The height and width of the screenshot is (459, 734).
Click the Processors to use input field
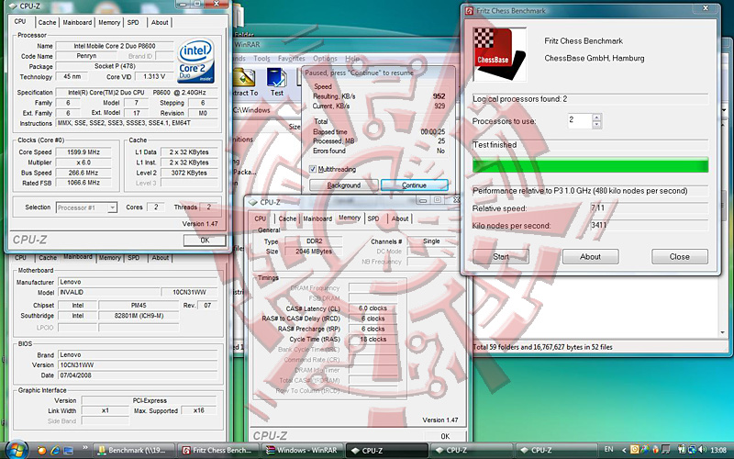[580, 121]
